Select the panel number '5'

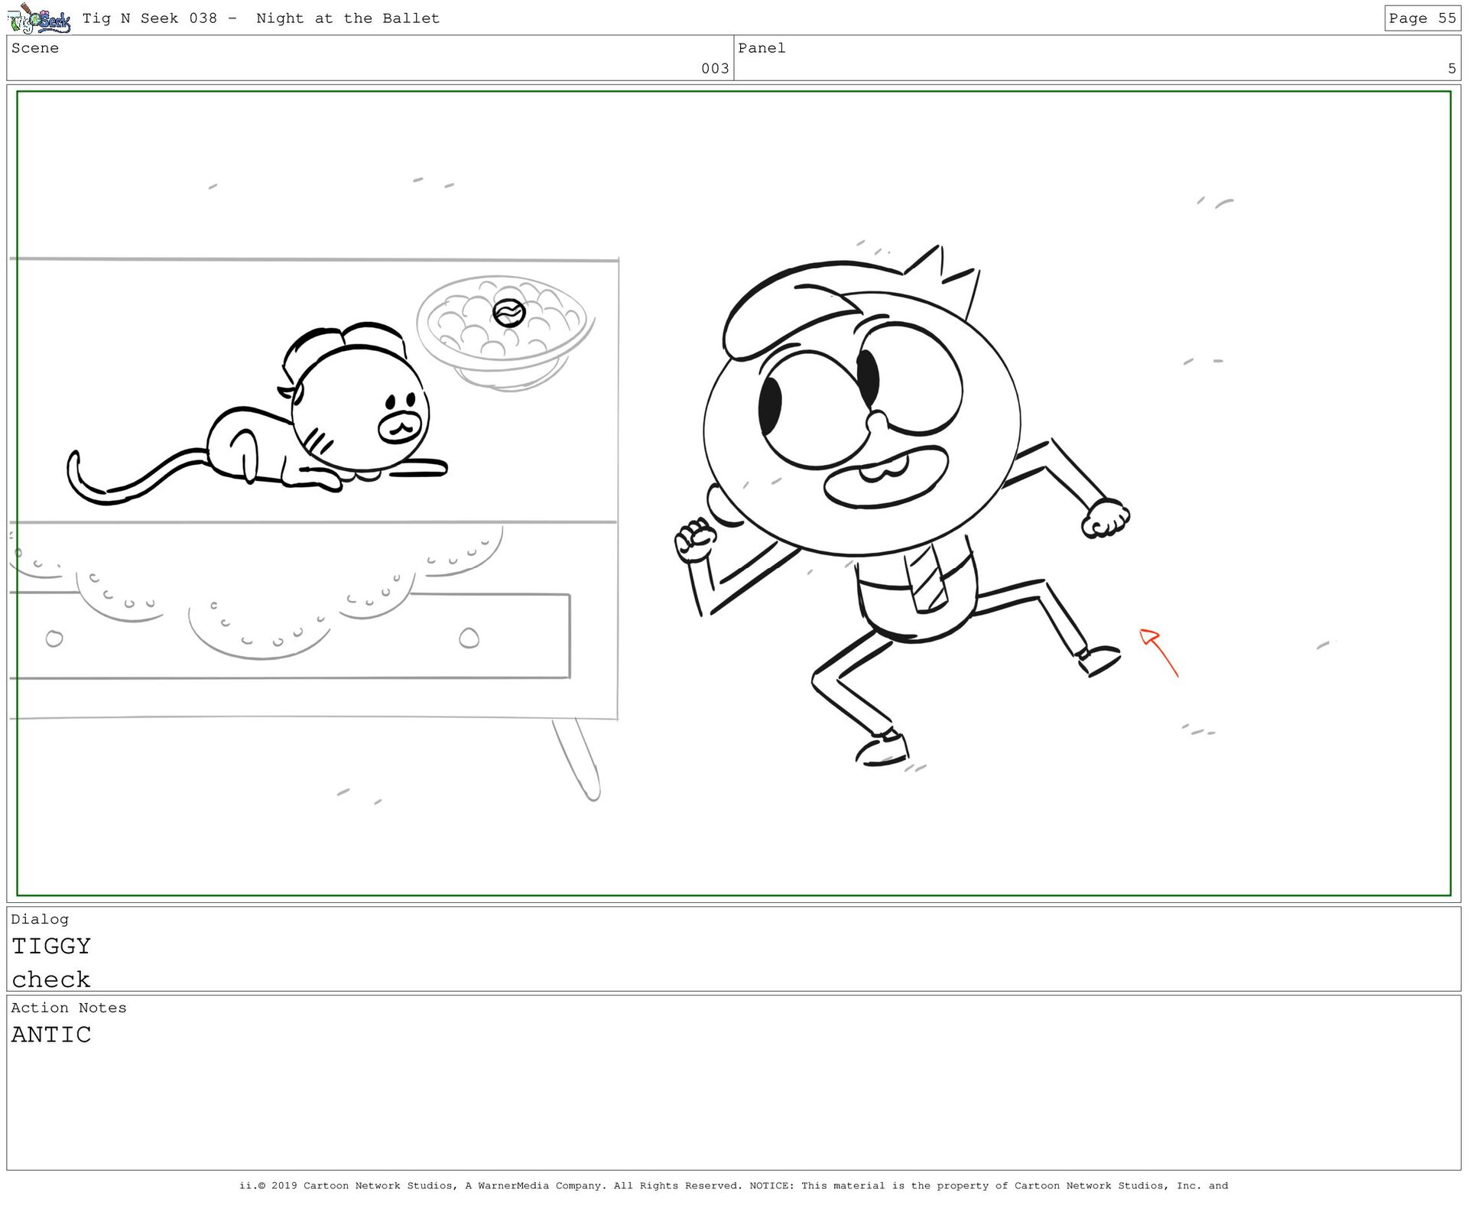point(1452,69)
